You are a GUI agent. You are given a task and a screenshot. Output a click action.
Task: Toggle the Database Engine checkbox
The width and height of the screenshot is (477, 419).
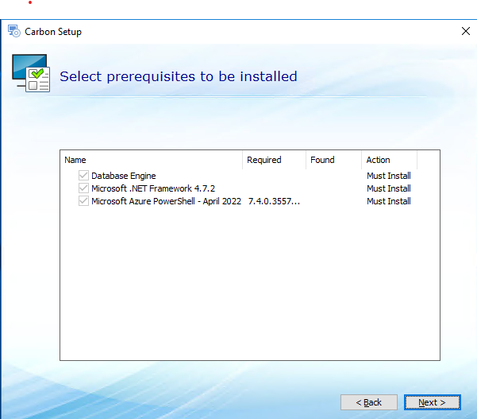pyautogui.click(x=83, y=176)
